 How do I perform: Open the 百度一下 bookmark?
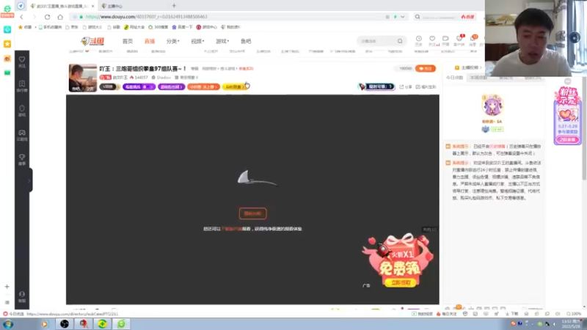point(182,27)
